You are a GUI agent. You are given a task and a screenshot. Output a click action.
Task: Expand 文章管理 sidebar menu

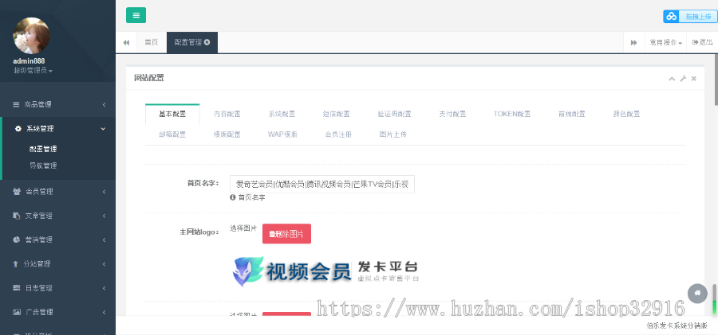pos(57,216)
